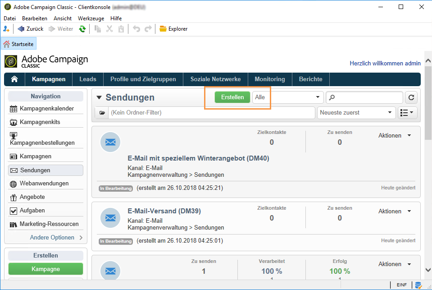Expand Andere Optionen
Screen dimensions: 432x290
point(56,238)
